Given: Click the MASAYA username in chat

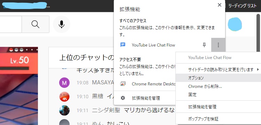Looking at the screenshot, I should pos(103,83).
